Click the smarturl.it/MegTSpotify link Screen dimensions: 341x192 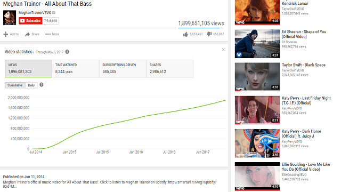click(x=192, y=182)
